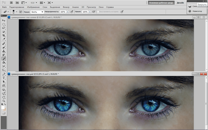208x130 pixels.
Task: Open the brush preset picker arrow
Action: click(17, 12)
